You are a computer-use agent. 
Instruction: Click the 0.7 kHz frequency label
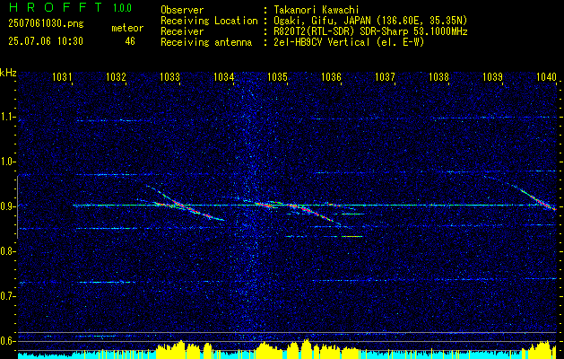click(x=8, y=296)
